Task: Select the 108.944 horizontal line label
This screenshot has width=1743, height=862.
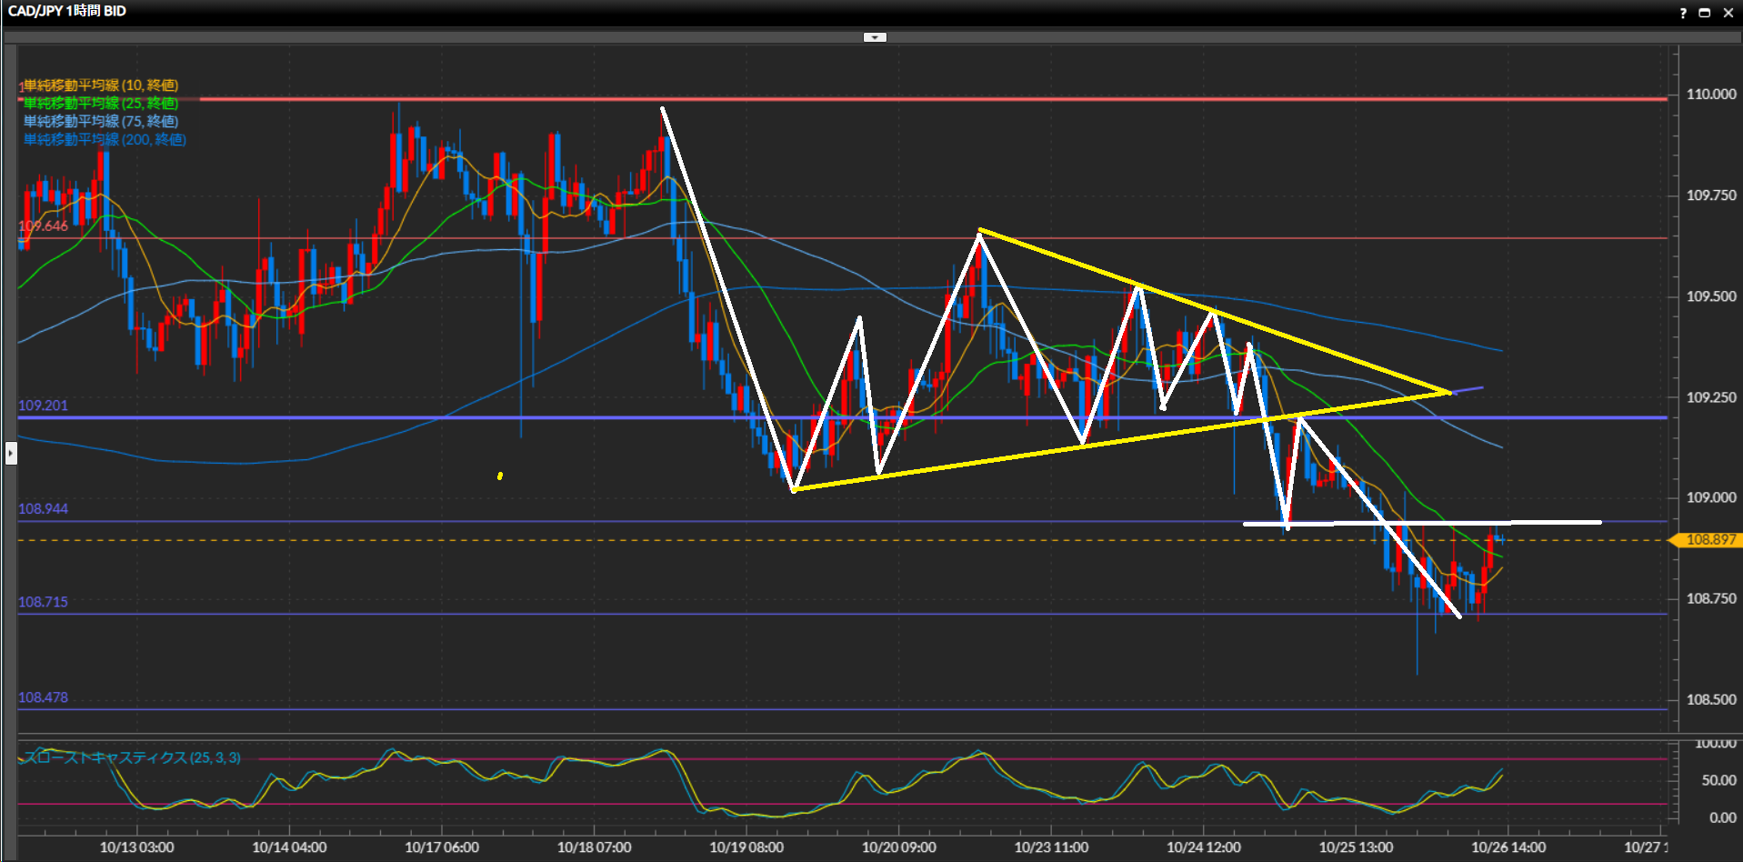Action: coord(43,509)
